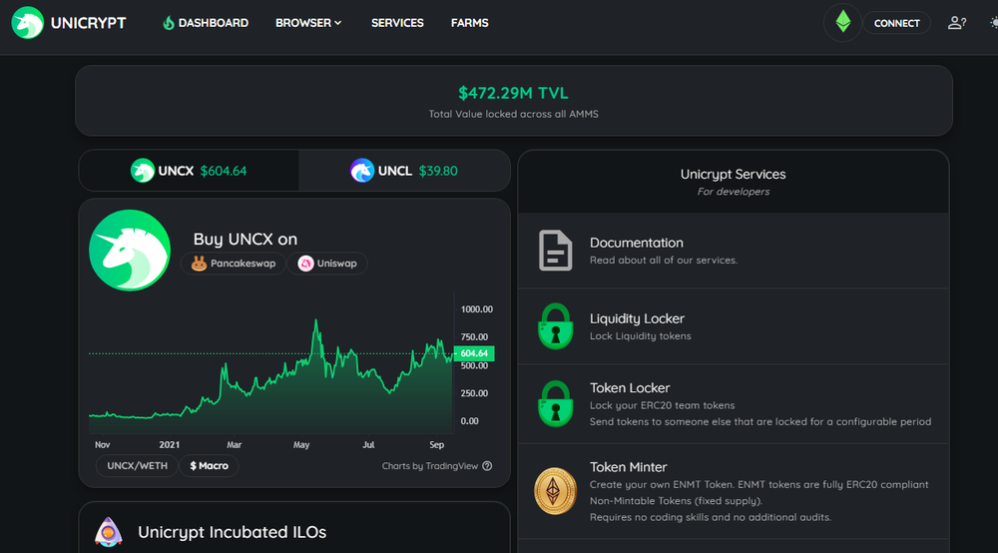The image size is (998, 553).
Task: Click the TradingView help question mark icon
Action: [x=487, y=466]
